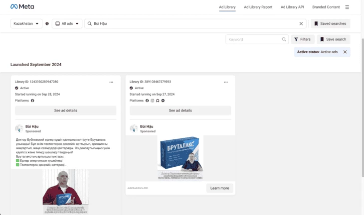
Task: Open the hamburger menu icon
Action: click(x=347, y=7)
